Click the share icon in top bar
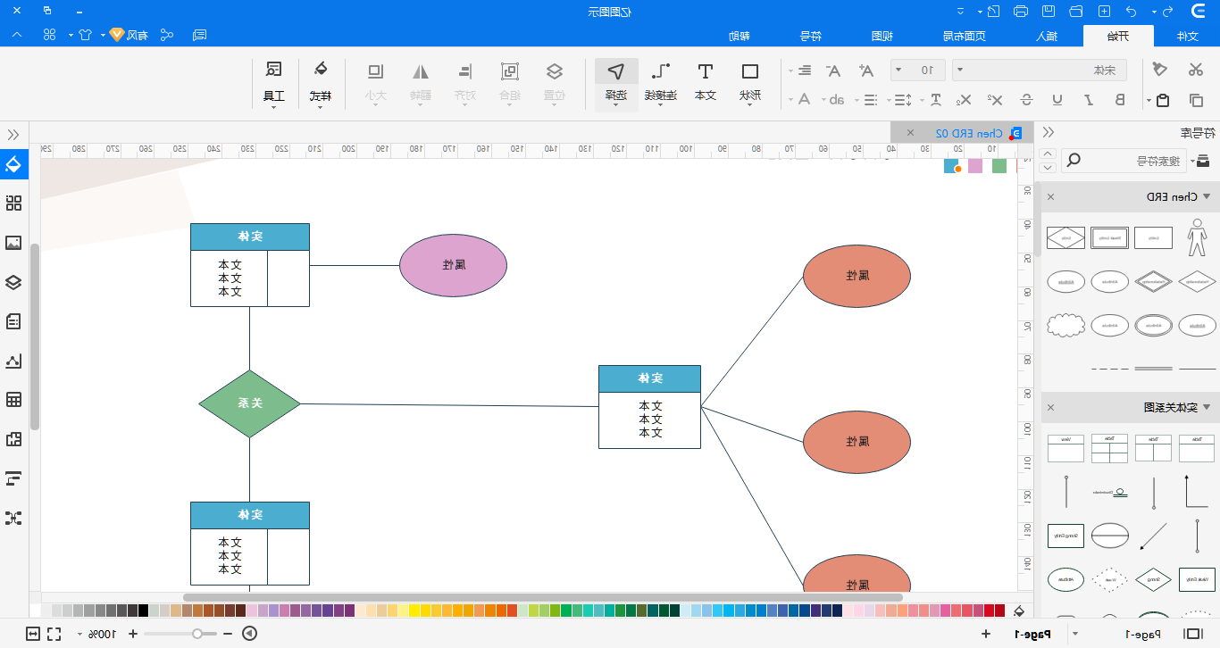This screenshot has height=648, width=1220. (166, 35)
